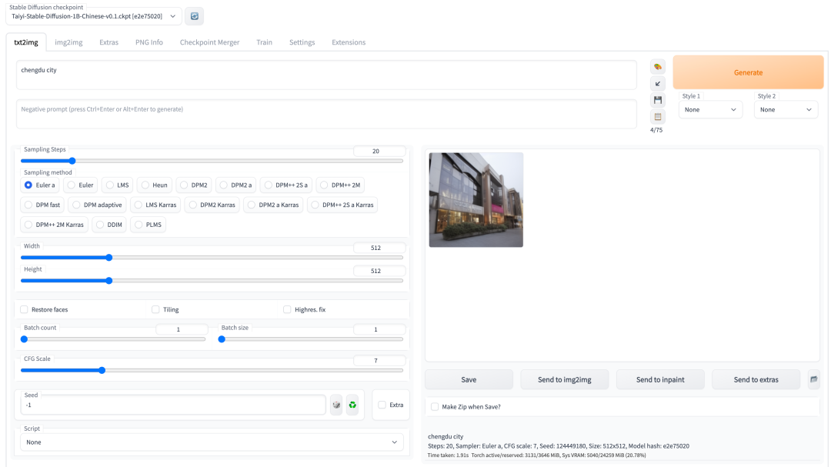The width and height of the screenshot is (831, 467).
Task: Toggle the Highres. fix checkbox
Action: pyautogui.click(x=288, y=309)
